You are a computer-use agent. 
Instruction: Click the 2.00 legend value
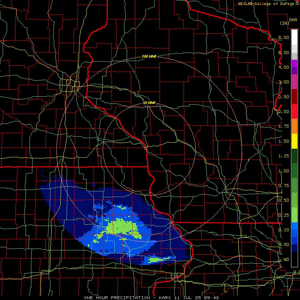[x=284, y=112]
